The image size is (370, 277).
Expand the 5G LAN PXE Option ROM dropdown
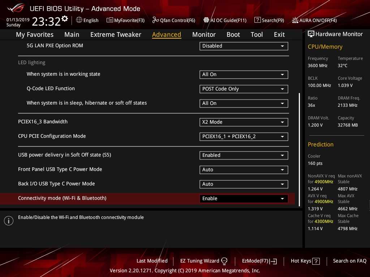tap(244, 46)
